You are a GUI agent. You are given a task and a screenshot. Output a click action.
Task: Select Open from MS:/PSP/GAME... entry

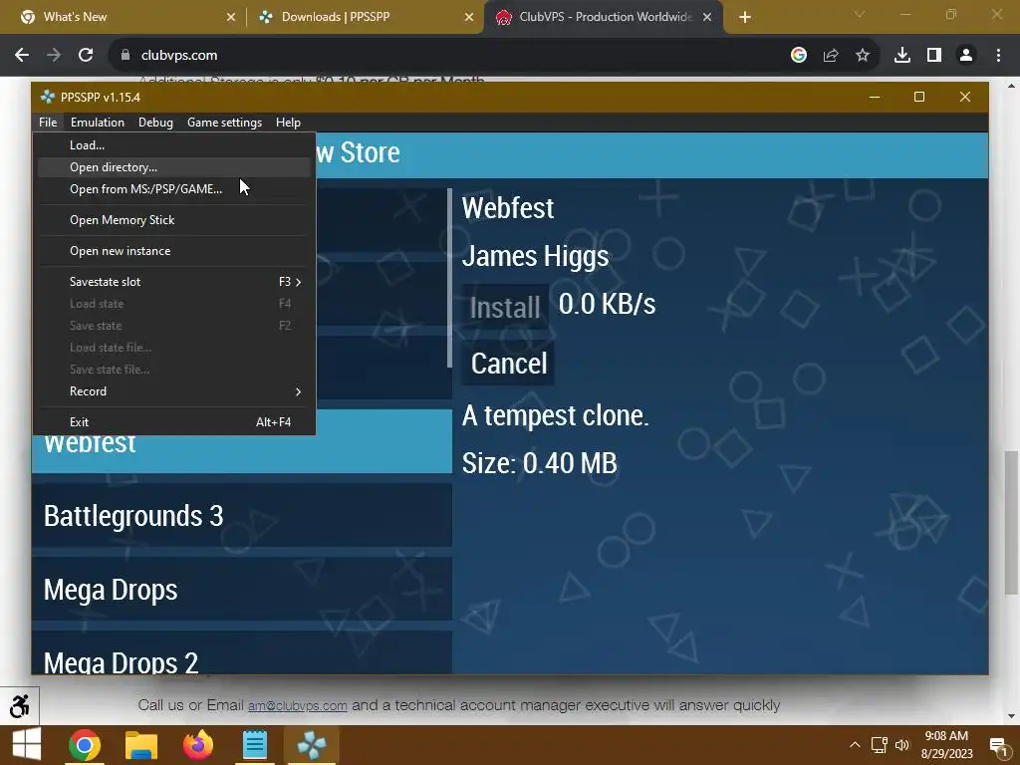click(x=173, y=189)
